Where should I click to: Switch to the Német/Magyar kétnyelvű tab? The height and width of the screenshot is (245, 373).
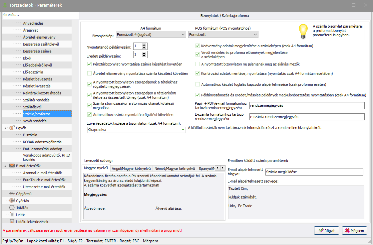(x=175, y=168)
